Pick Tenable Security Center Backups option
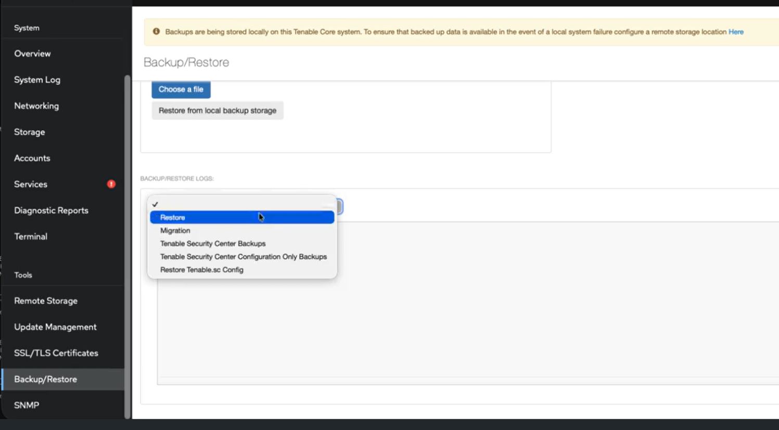Image resolution: width=779 pixels, height=430 pixels. [213, 243]
